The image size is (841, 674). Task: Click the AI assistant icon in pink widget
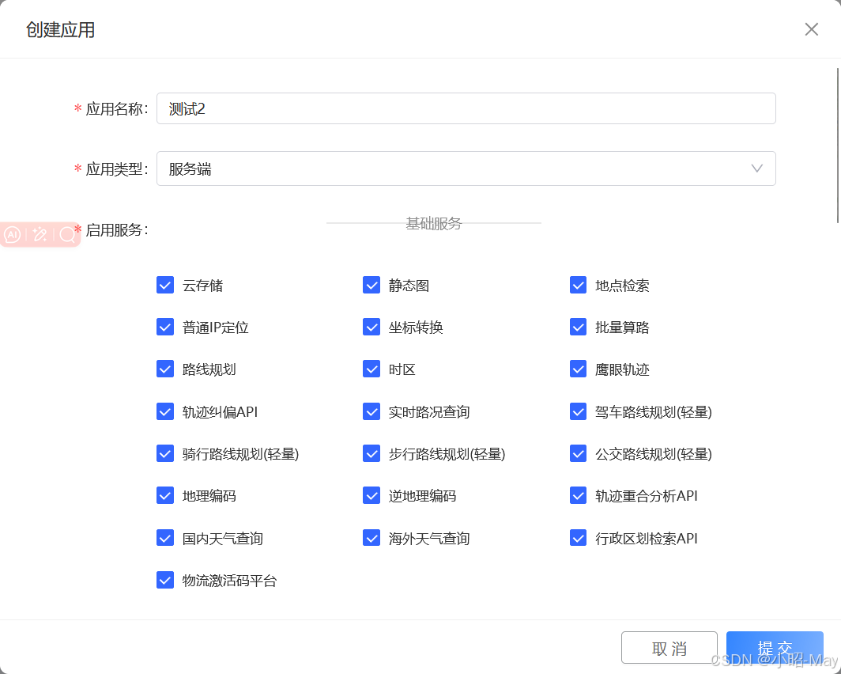[x=13, y=234]
